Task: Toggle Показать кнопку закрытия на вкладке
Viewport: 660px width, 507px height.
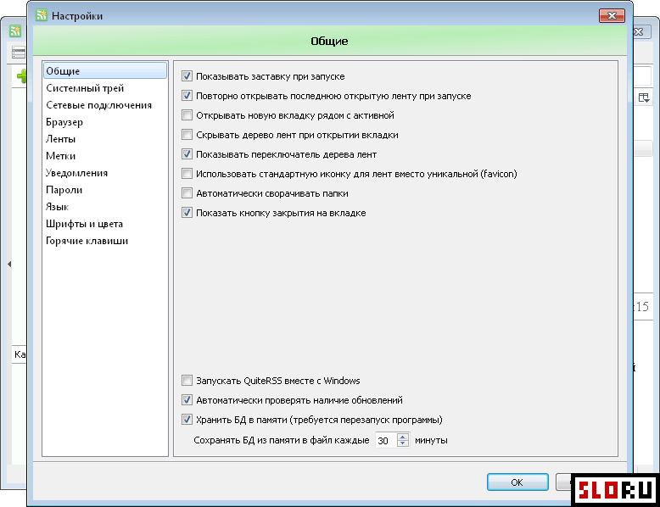Action: pyautogui.click(x=187, y=213)
